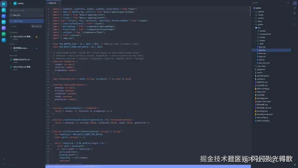Open package.json in the file tree
The height and width of the screenshot is (168, 298).
262,98
